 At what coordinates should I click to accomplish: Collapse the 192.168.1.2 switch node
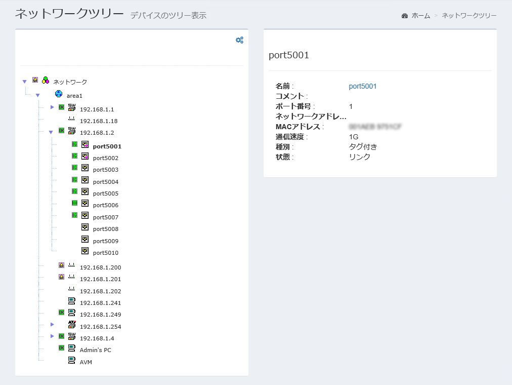coord(51,132)
